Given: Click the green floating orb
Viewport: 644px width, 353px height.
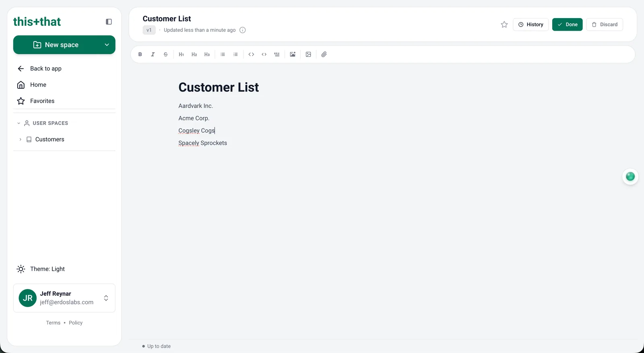Looking at the screenshot, I should 630,176.
